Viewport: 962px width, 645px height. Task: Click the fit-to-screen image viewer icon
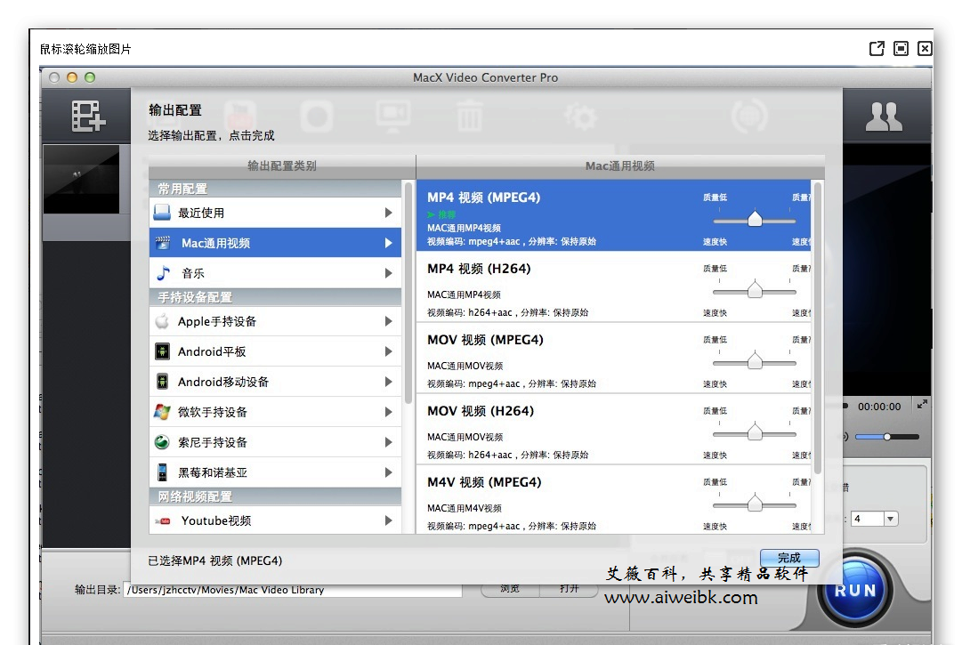click(x=901, y=48)
